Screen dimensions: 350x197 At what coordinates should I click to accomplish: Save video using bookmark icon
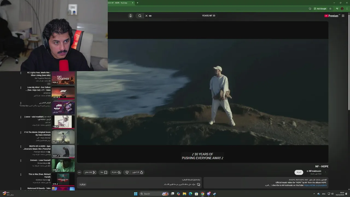pos(104,172)
